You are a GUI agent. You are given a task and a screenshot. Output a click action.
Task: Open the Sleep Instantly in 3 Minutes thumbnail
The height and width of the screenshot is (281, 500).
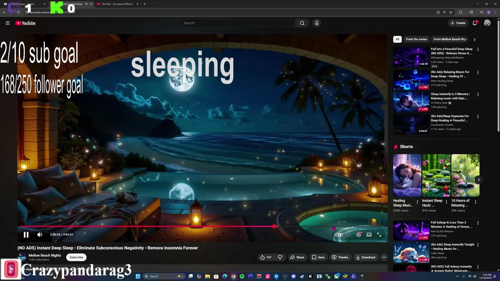click(411, 101)
